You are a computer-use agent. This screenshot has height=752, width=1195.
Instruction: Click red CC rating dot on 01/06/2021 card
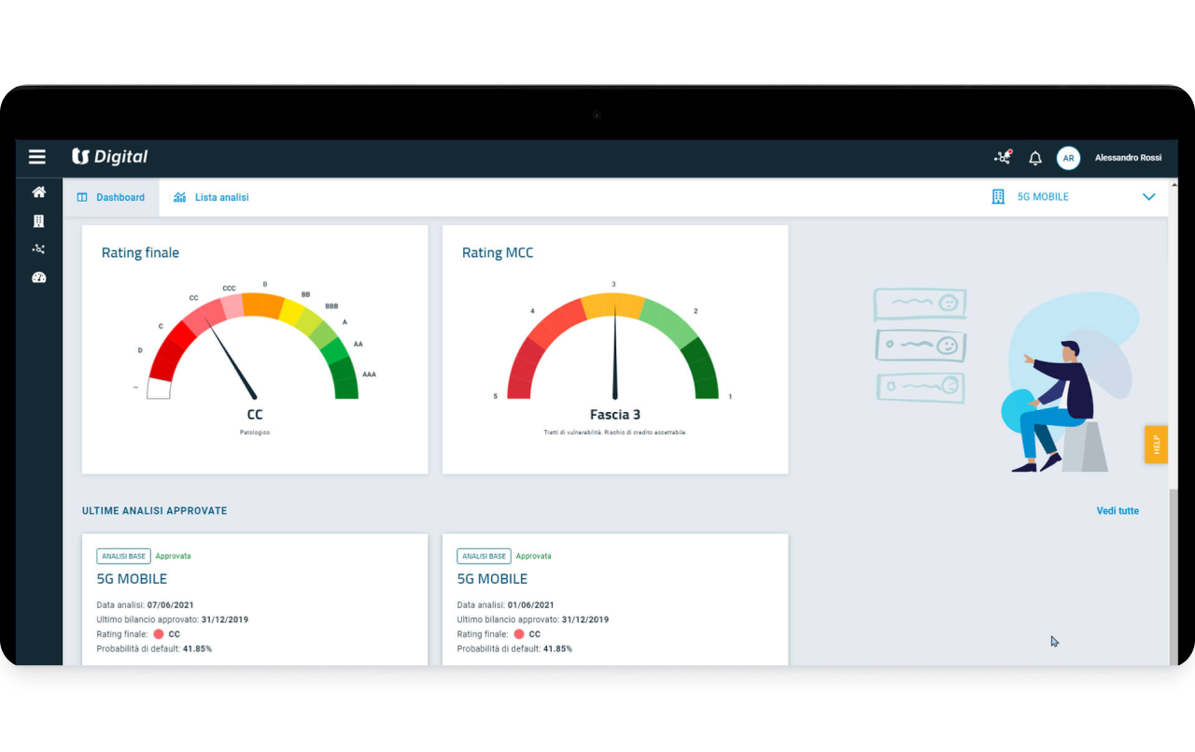coord(519,634)
